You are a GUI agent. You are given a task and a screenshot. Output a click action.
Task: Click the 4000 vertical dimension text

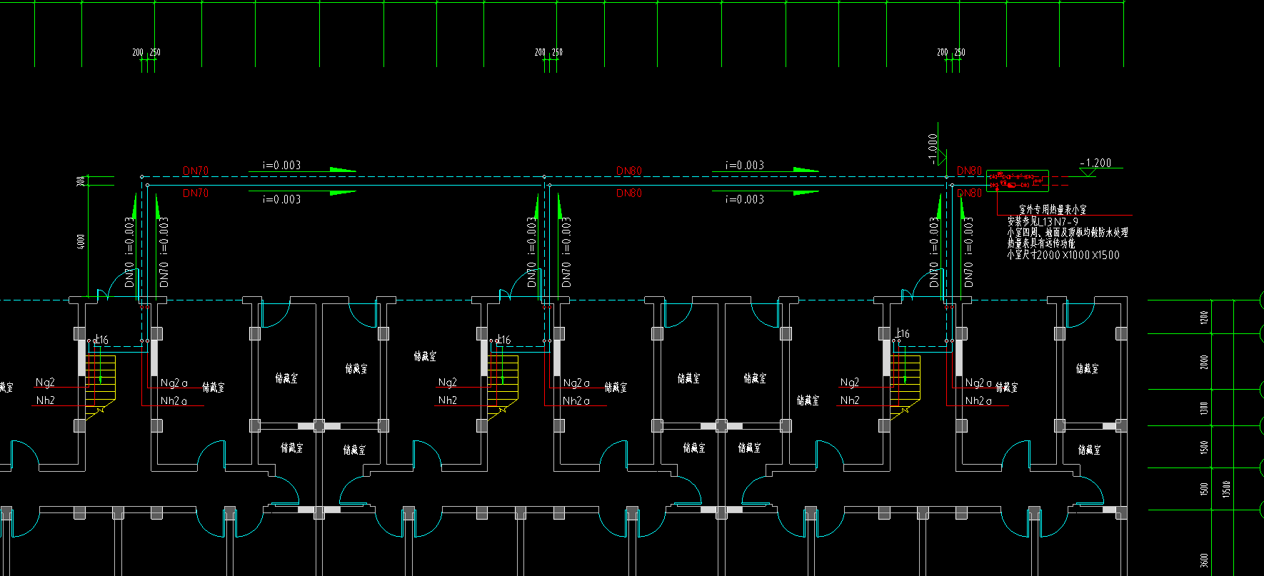point(81,241)
